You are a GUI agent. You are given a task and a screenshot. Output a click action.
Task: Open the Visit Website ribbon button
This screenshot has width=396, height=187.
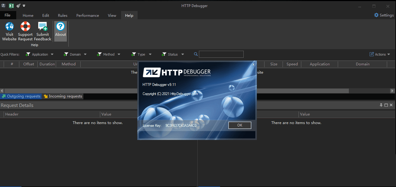(10, 31)
